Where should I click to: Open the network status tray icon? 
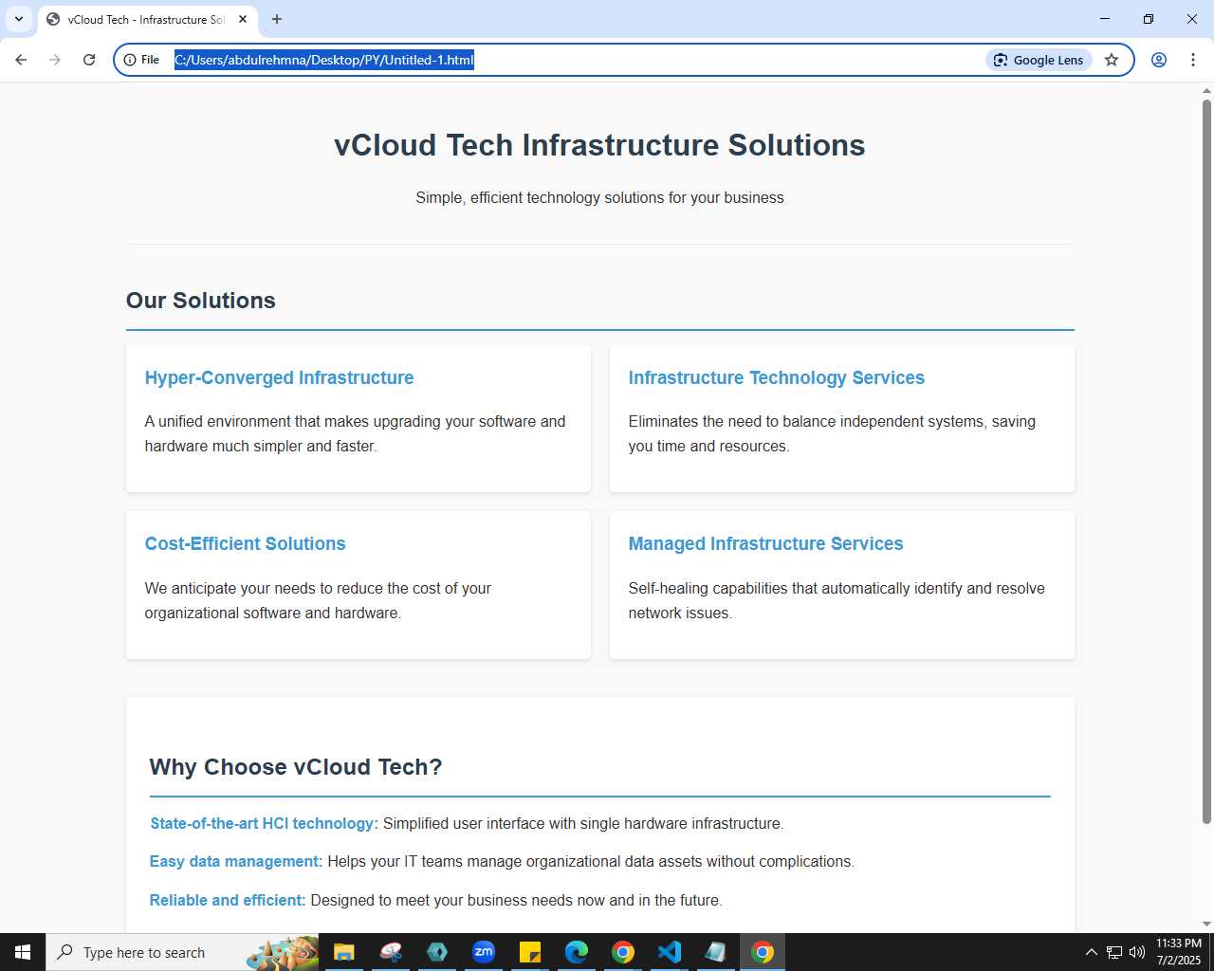tap(1114, 952)
